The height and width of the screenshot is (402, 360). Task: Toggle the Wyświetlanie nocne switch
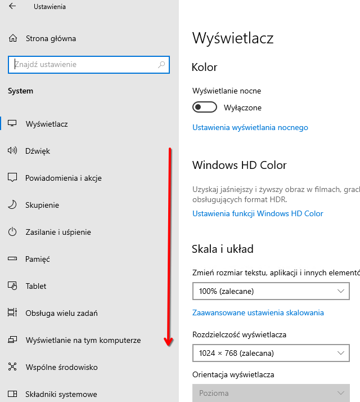click(x=205, y=108)
